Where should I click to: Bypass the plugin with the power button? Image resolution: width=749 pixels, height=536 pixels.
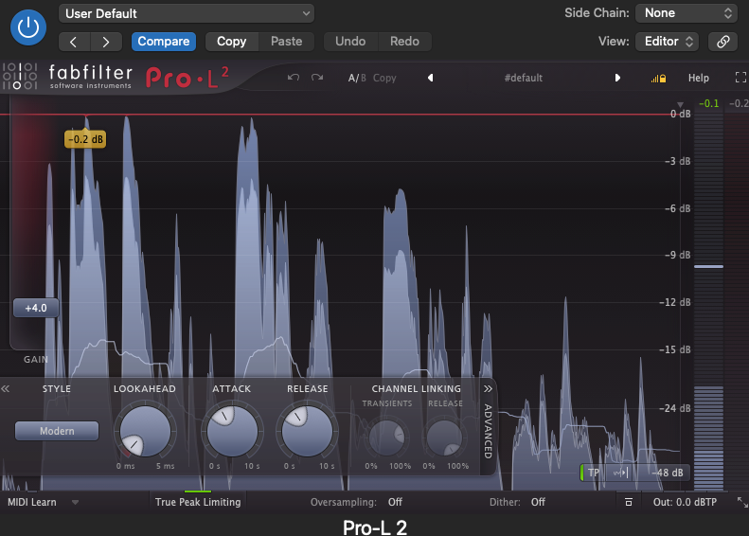point(28,27)
